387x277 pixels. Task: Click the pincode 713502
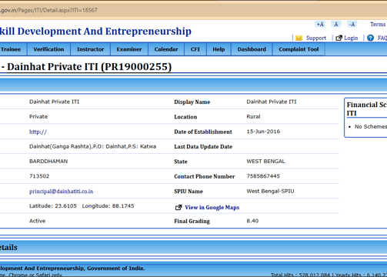click(39, 176)
